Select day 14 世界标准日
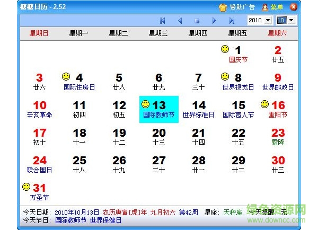The width and height of the screenshot is (318, 230). (198, 110)
